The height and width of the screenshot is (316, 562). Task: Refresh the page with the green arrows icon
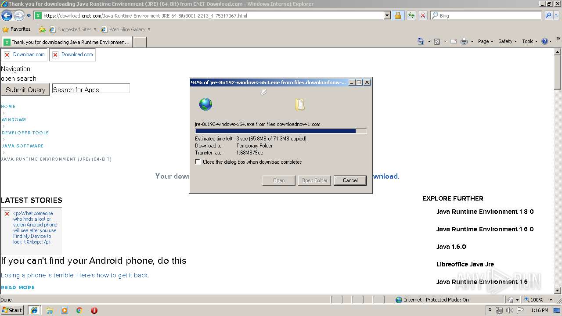click(x=411, y=15)
